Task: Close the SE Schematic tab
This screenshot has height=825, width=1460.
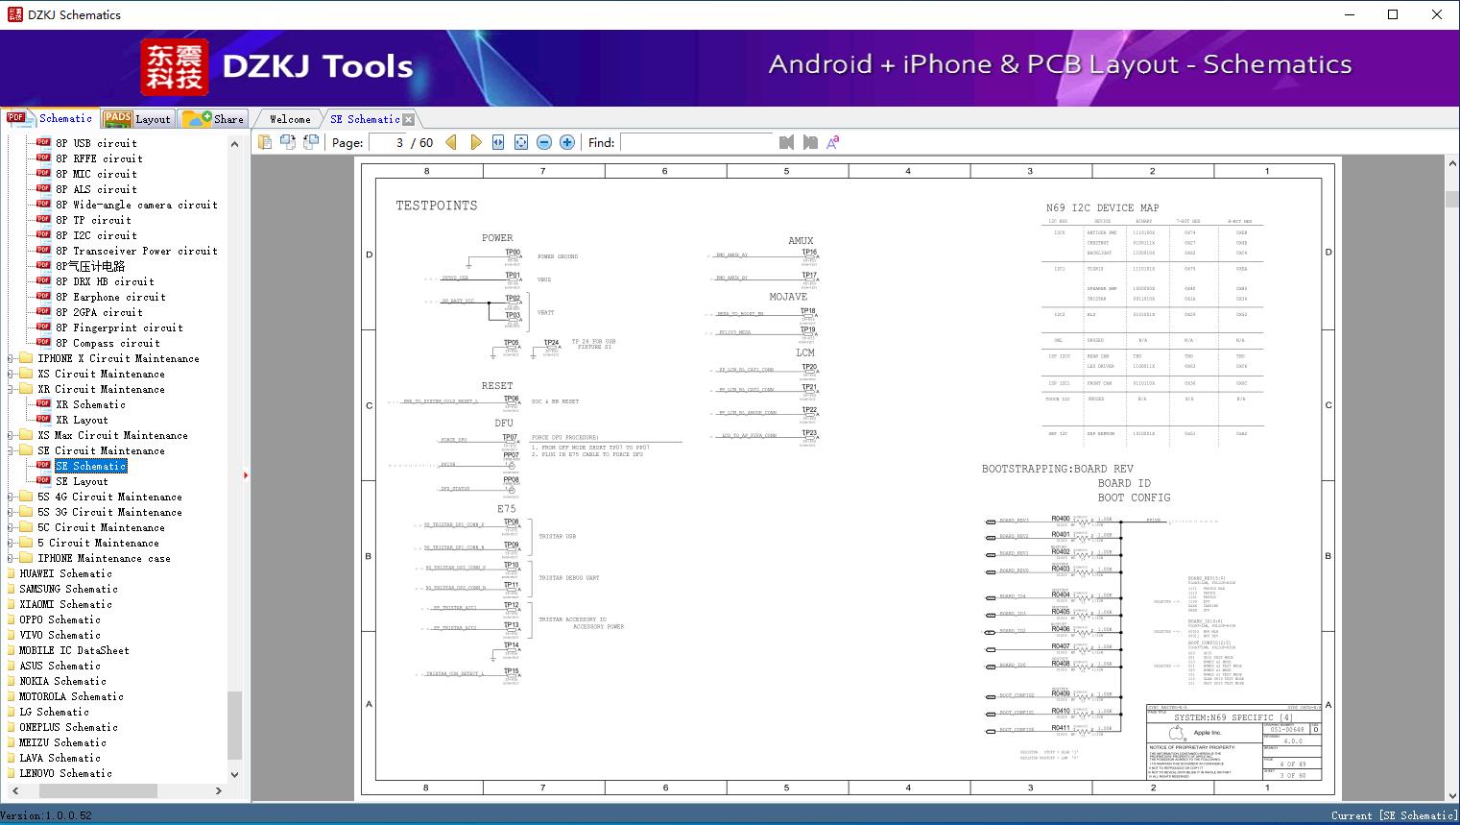Action: pos(409,119)
